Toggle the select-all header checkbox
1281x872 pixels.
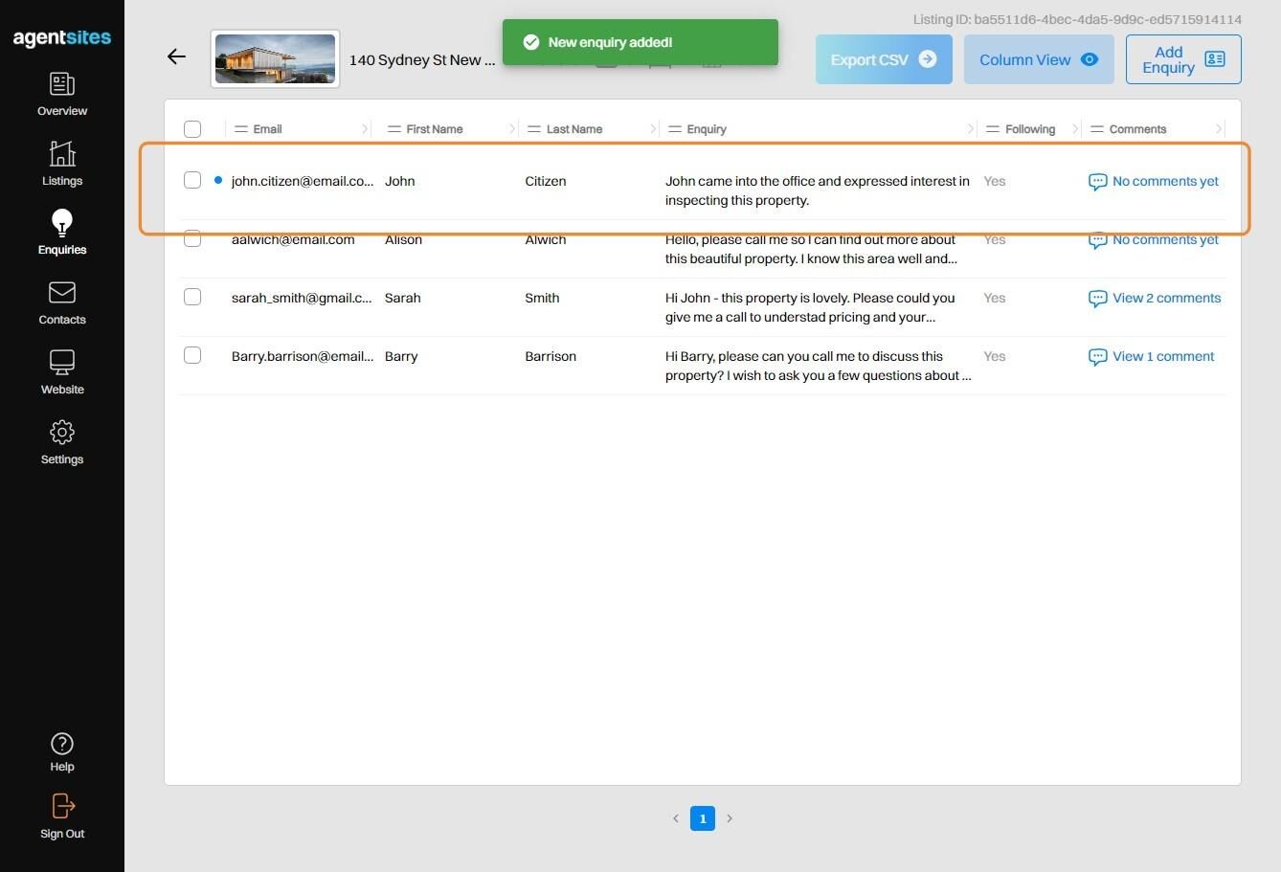[192, 129]
